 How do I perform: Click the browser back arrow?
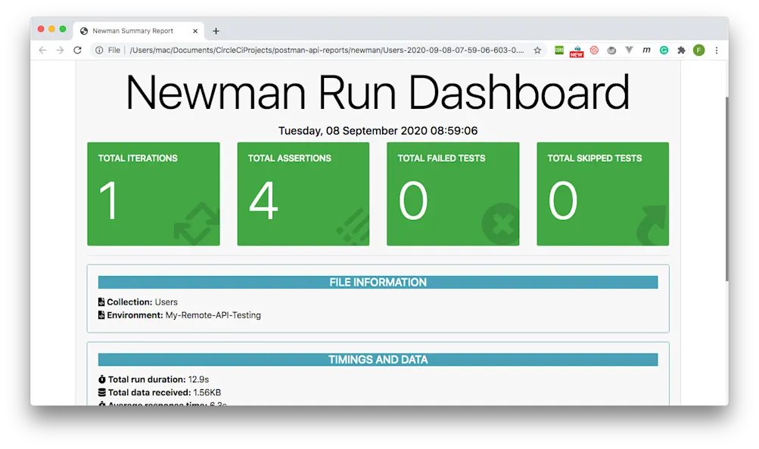42,50
